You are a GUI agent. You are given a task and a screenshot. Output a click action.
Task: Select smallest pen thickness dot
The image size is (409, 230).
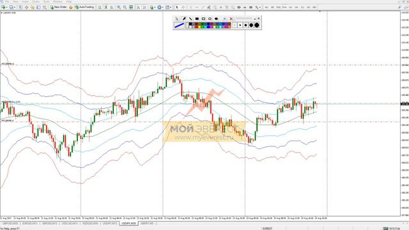tap(235, 26)
